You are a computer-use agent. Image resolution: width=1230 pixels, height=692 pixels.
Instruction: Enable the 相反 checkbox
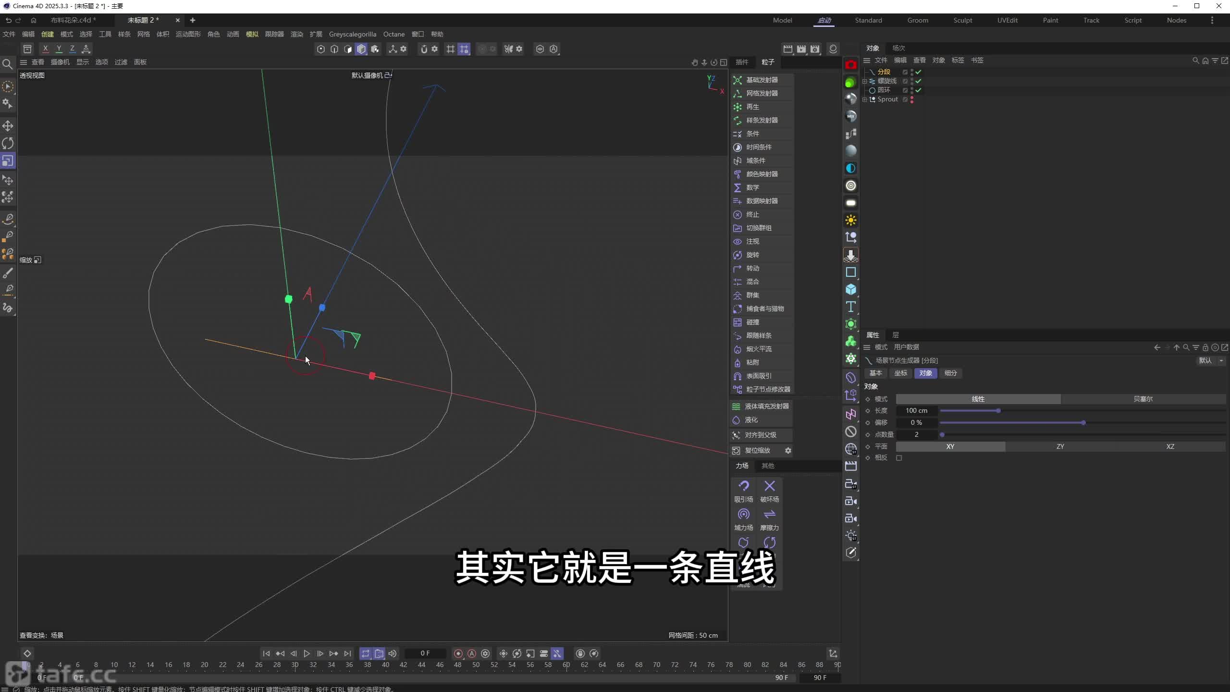pos(899,458)
